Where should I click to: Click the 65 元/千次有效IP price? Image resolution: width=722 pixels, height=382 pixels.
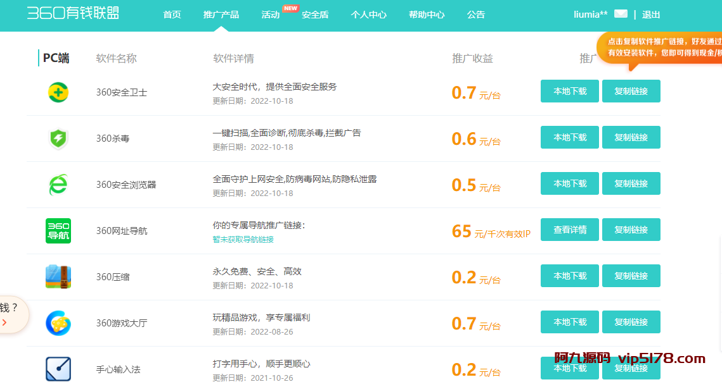pos(491,231)
